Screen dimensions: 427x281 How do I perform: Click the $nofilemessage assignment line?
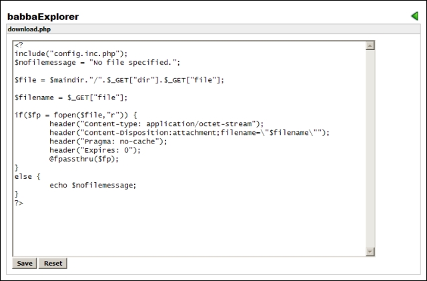tap(97, 63)
